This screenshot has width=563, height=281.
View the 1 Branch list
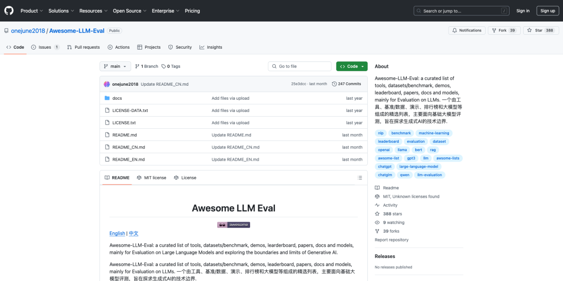coord(146,67)
